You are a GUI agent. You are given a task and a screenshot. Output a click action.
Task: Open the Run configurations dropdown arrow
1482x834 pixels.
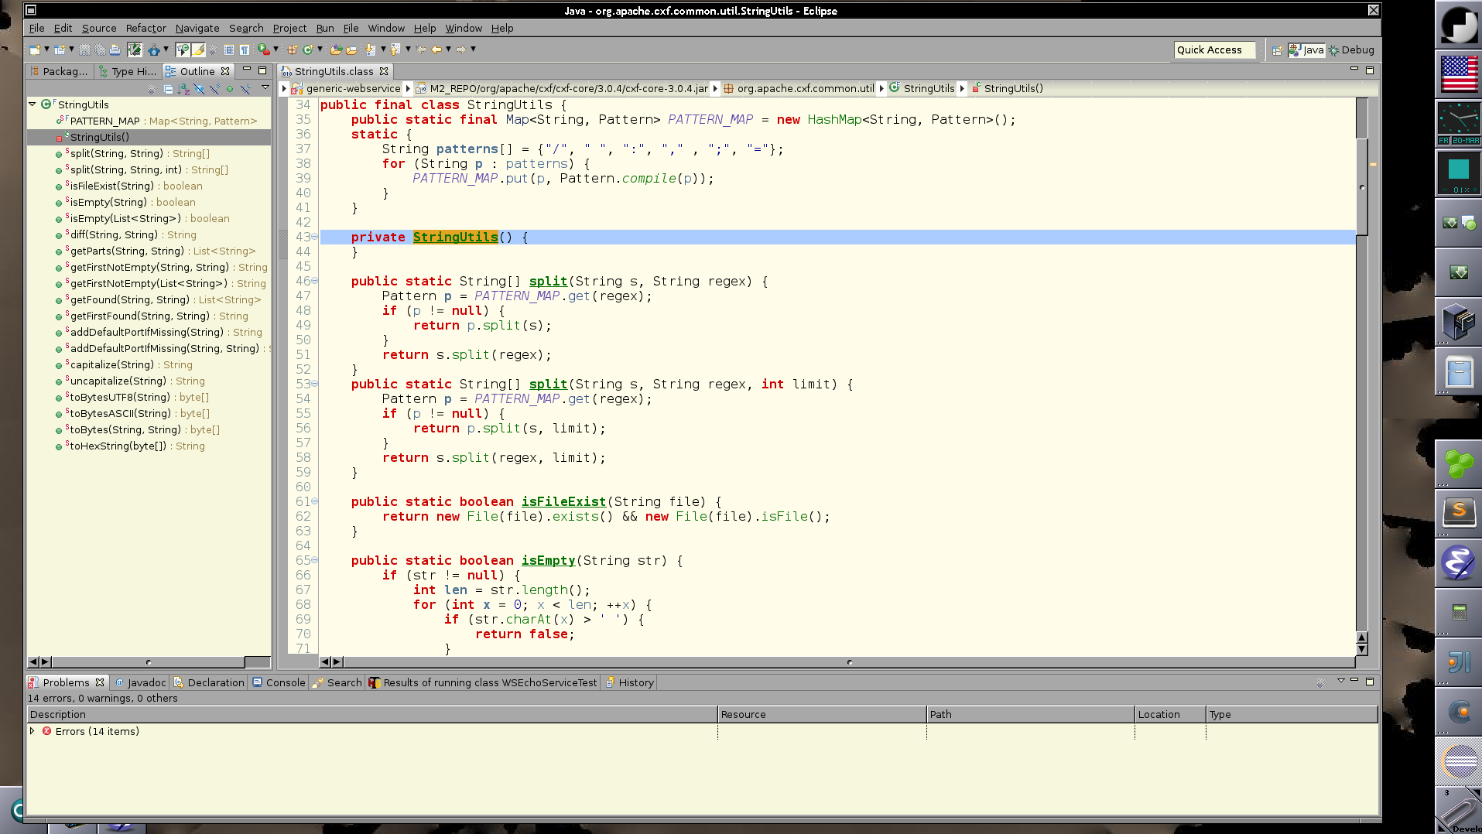[276, 50]
